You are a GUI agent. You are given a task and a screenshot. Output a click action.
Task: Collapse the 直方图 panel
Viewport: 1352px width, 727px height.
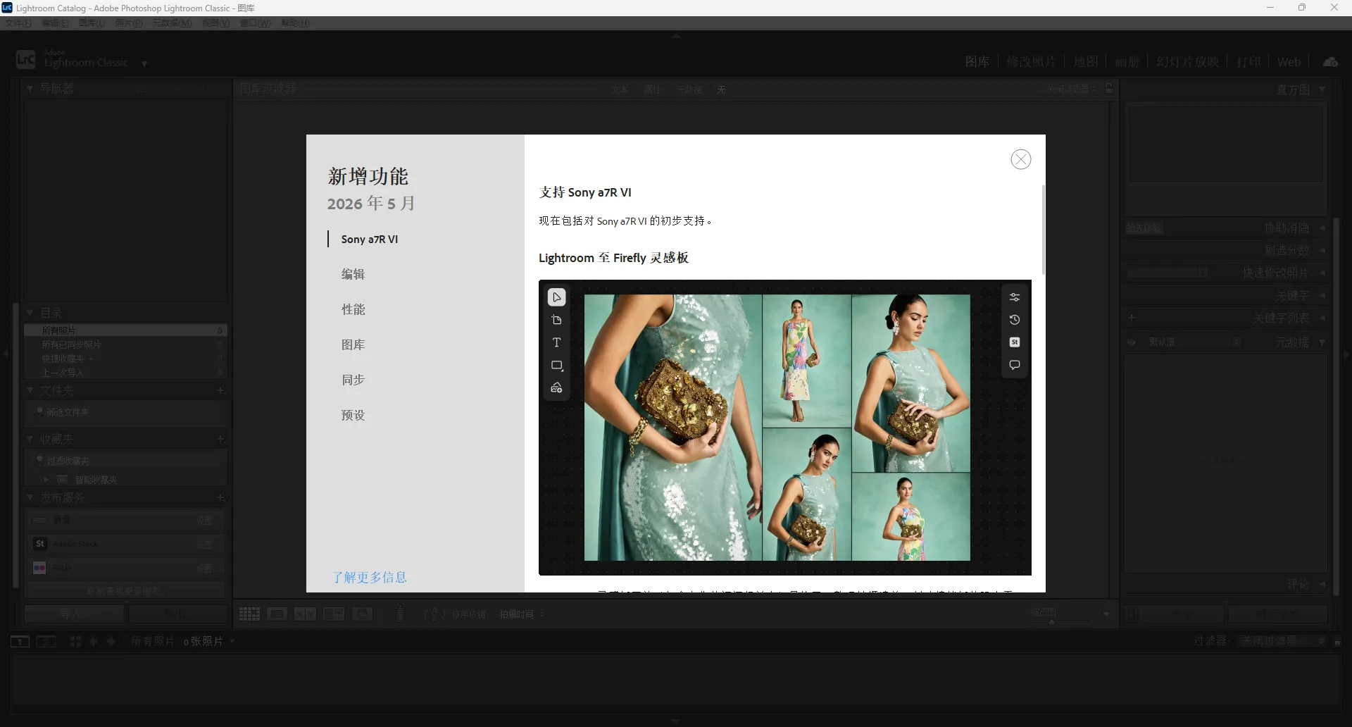(1322, 89)
